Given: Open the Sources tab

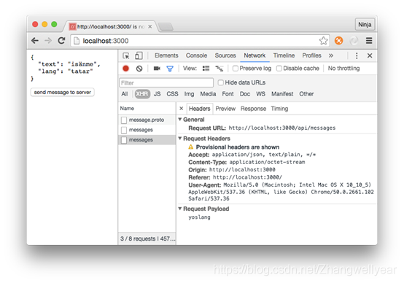Looking at the screenshot, I should pos(225,55).
